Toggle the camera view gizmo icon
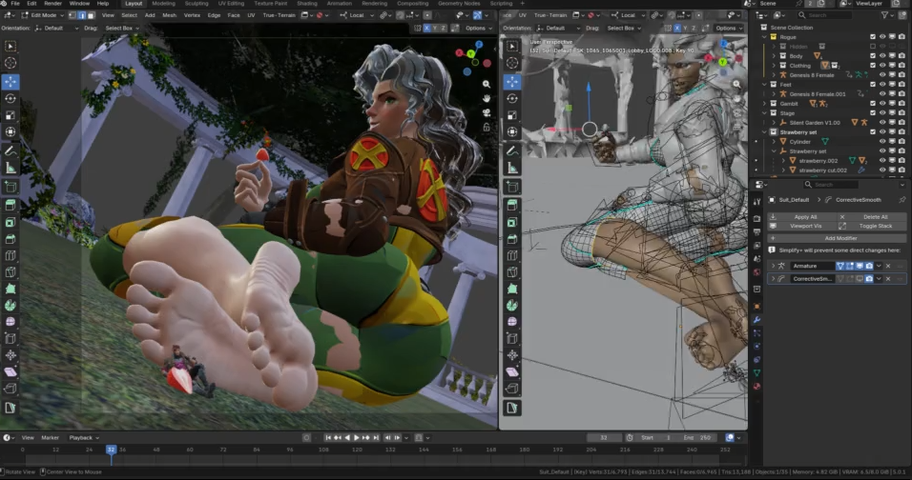Screen dimensions: 912x480 (487, 113)
